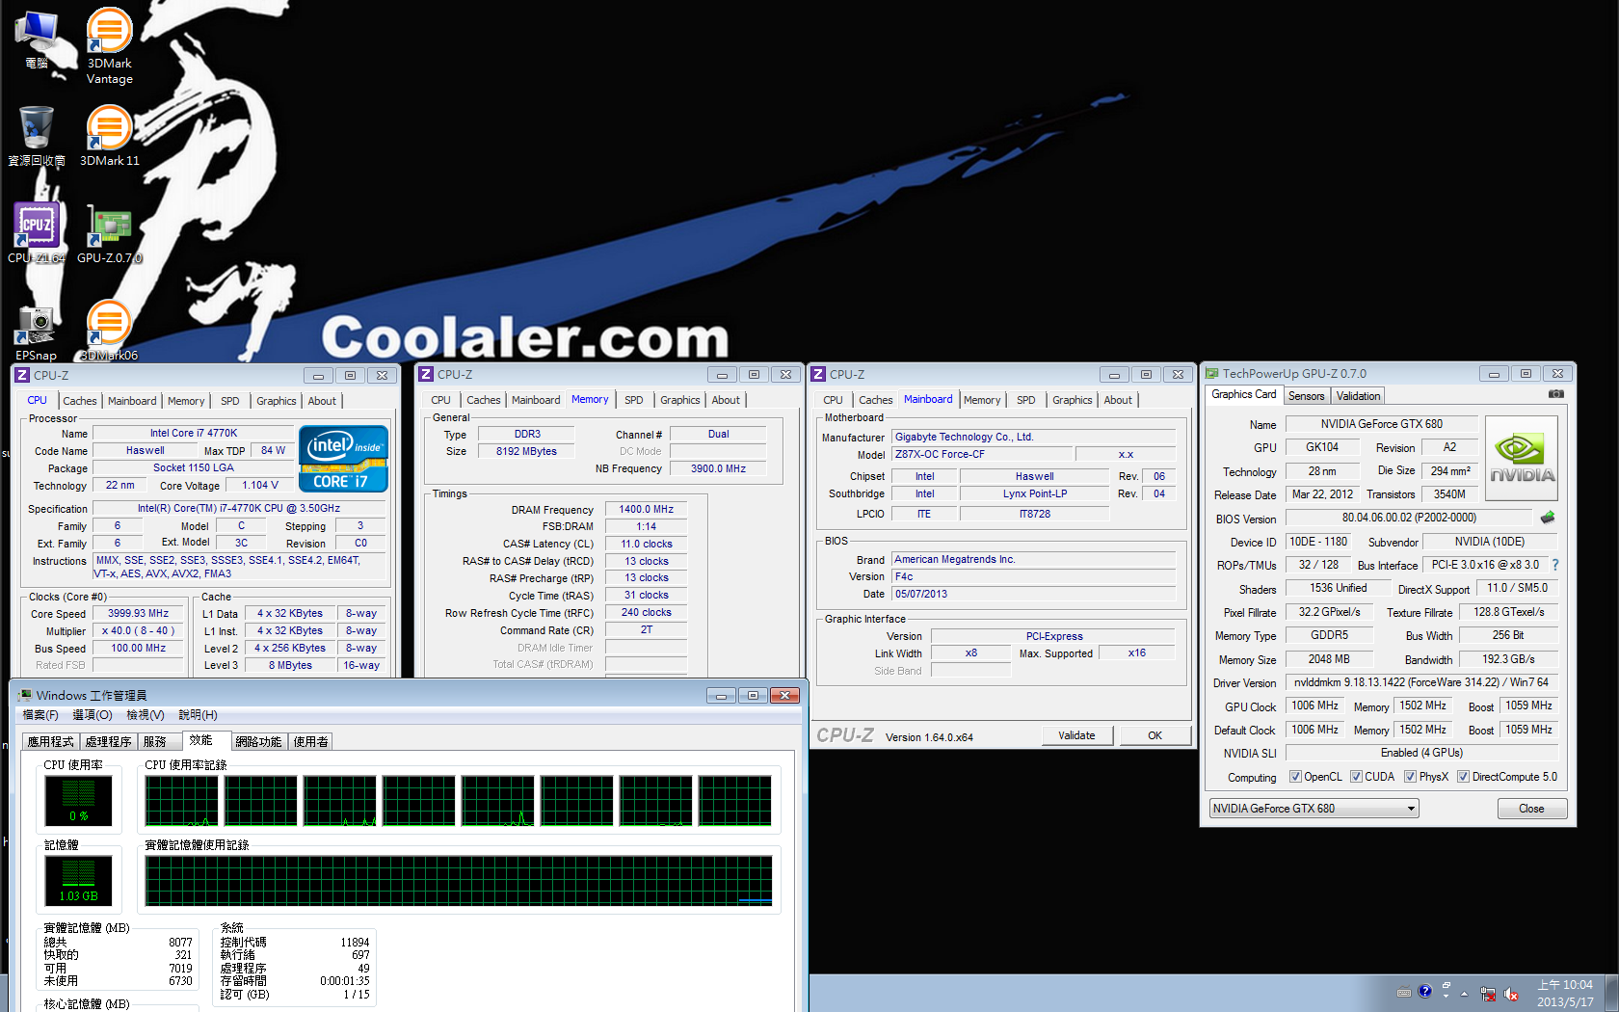Open the GPU-Z.0.7.0 desktop icon
The width and height of the screenshot is (1619, 1012).
pyautogui.click(x=109, y=232)
